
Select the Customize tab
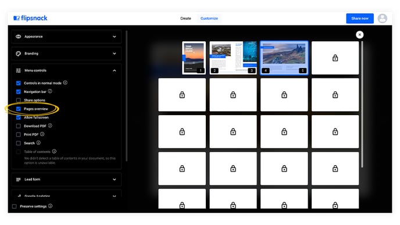tap(209, 19)
